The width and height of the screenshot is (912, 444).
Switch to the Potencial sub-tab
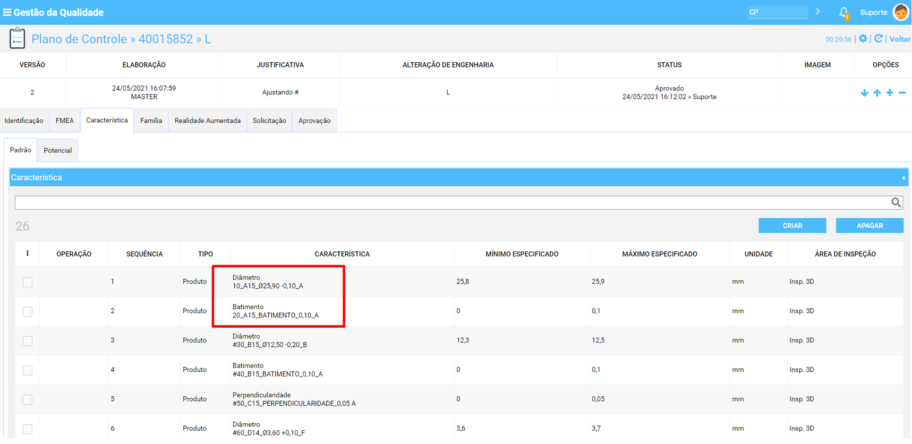tap(58, 150)
